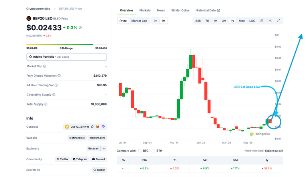306x177 pixels.
Task: Click the 7d 4.3% performance cell
Action: tap(175, 168)
